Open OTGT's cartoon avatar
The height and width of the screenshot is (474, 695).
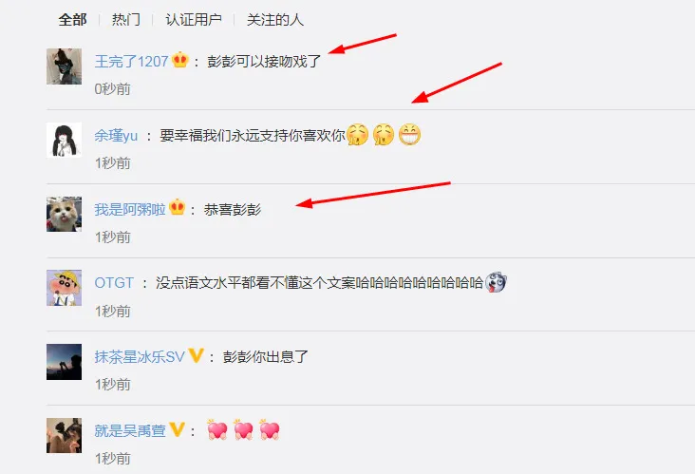coord(64,288)
